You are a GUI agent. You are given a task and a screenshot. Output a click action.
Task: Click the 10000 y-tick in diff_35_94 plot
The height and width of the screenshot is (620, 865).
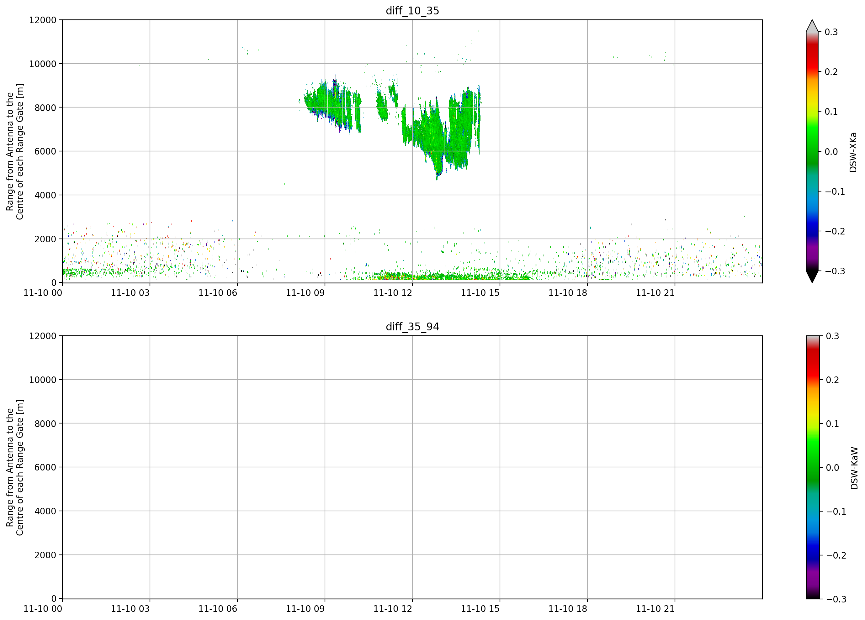(x=43, y=380)
